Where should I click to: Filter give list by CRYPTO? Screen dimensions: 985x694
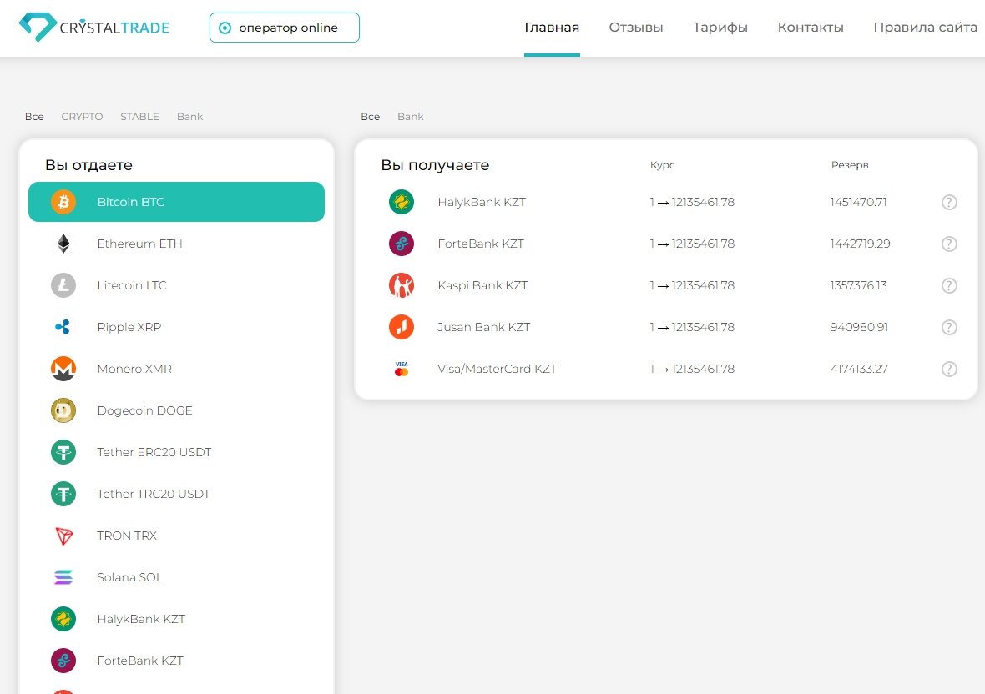[83, 117]
